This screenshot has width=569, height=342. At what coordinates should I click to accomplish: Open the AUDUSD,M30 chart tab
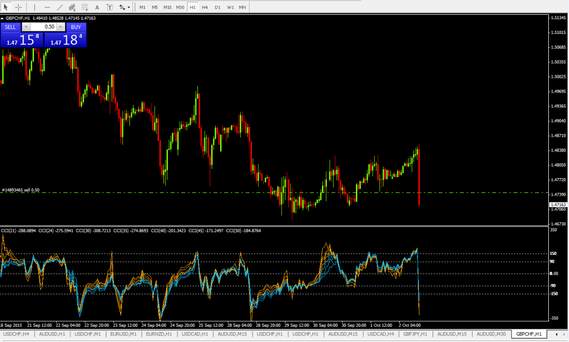tap(491, 334)
